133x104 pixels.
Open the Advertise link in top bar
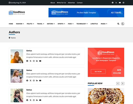point(71,3)
